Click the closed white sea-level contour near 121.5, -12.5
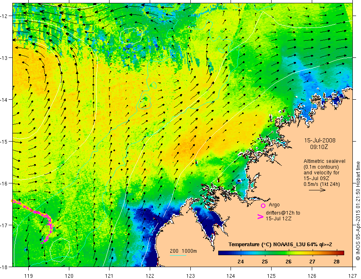Screen dimensions: 361x279 131,36
